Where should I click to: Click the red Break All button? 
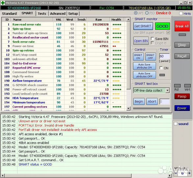182,26
